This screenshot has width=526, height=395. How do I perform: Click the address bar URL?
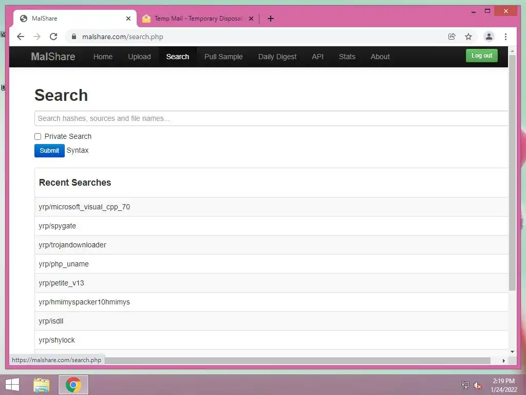[x=122, y=37]
